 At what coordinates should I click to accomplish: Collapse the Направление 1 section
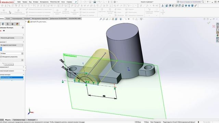tap(23, 42)
